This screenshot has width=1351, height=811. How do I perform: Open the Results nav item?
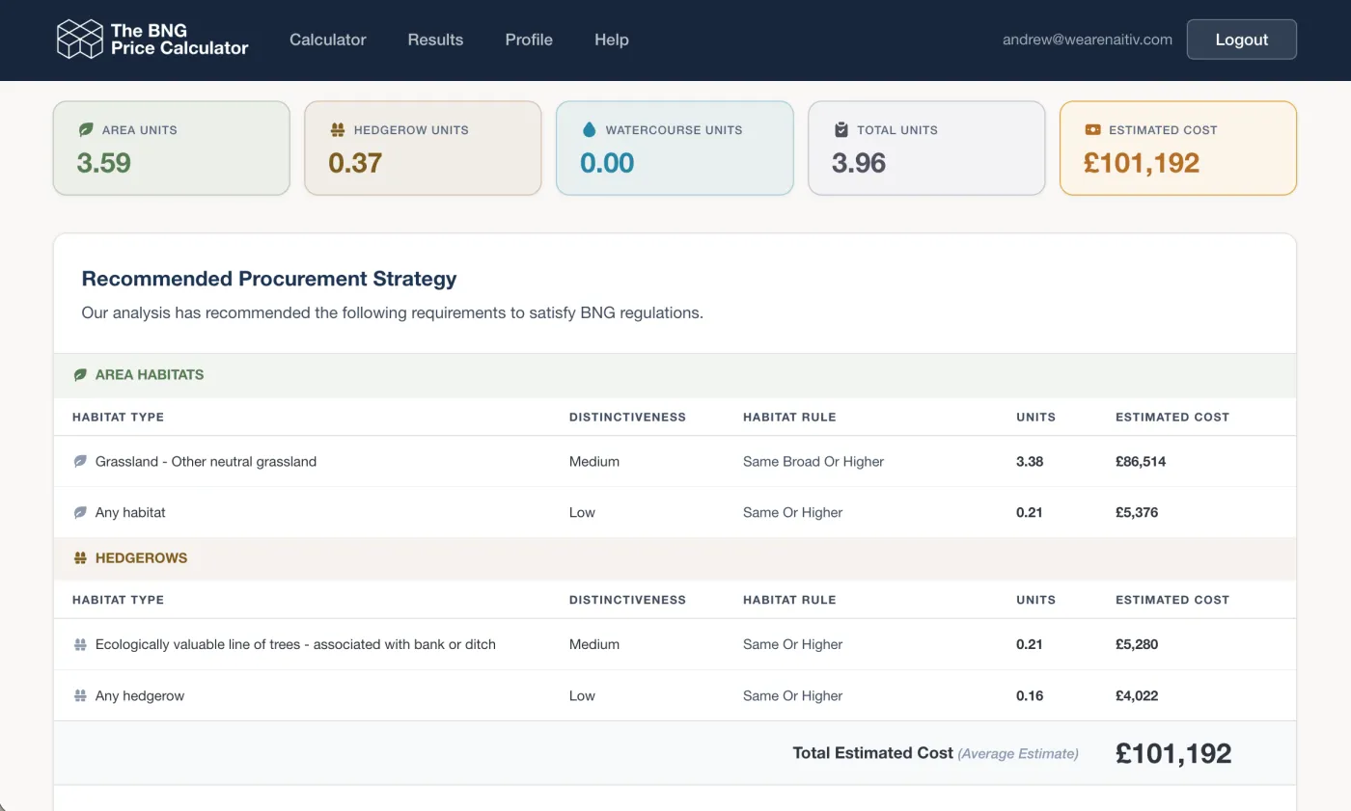click(x=435, y=40)
